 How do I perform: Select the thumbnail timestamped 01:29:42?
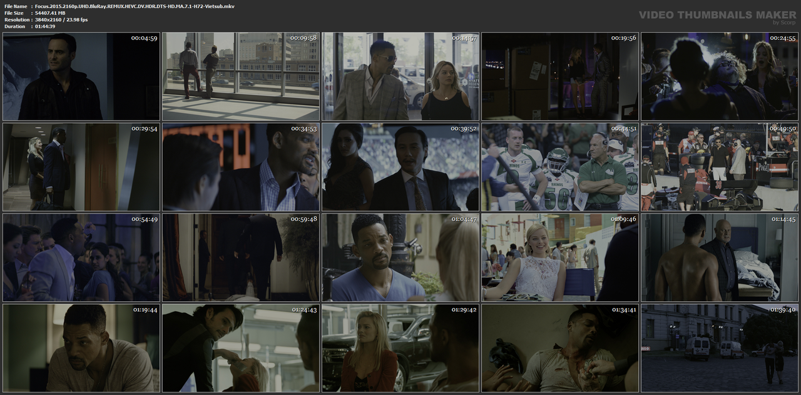pyautogui.click(x=400, y=348)
